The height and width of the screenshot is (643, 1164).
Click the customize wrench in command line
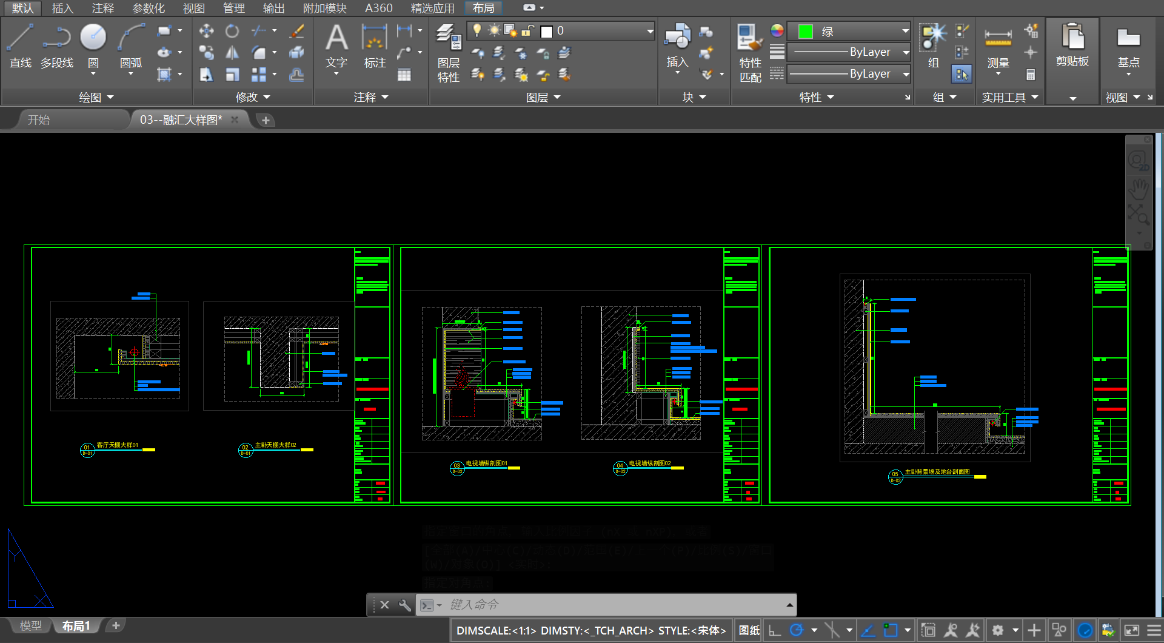click(405, 605)
